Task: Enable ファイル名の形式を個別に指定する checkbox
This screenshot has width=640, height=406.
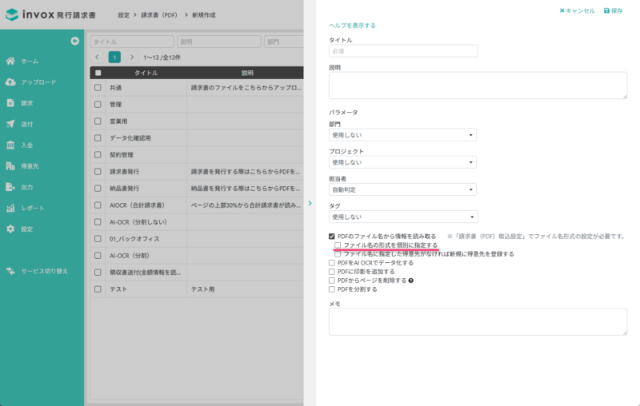Action: coord(338,245)
